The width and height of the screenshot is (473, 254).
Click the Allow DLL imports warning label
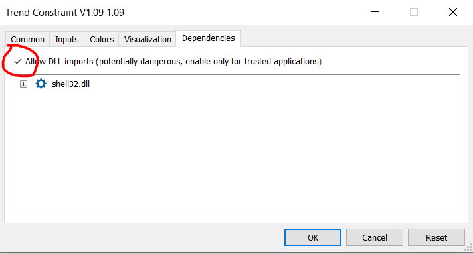point(173,62)
